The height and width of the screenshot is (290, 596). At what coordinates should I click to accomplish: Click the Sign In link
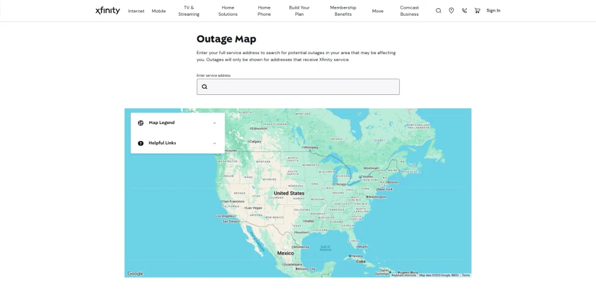point(494,10)
